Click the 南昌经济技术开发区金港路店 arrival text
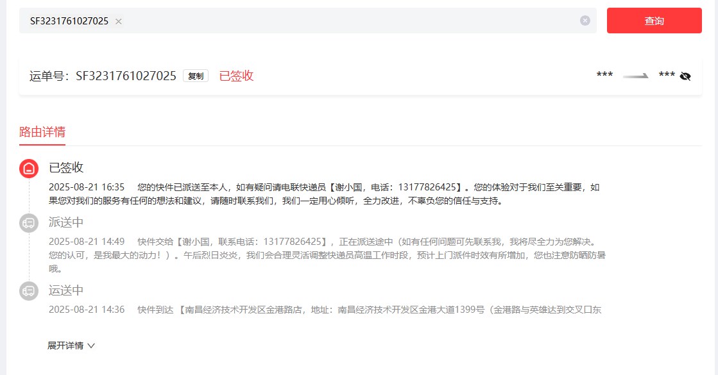This screenshot has width=718, height=375. [x=243, y=310]
